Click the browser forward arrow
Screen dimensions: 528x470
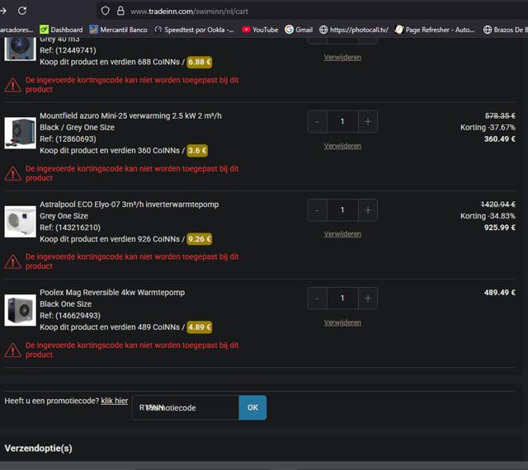click(x=3, y=11)
